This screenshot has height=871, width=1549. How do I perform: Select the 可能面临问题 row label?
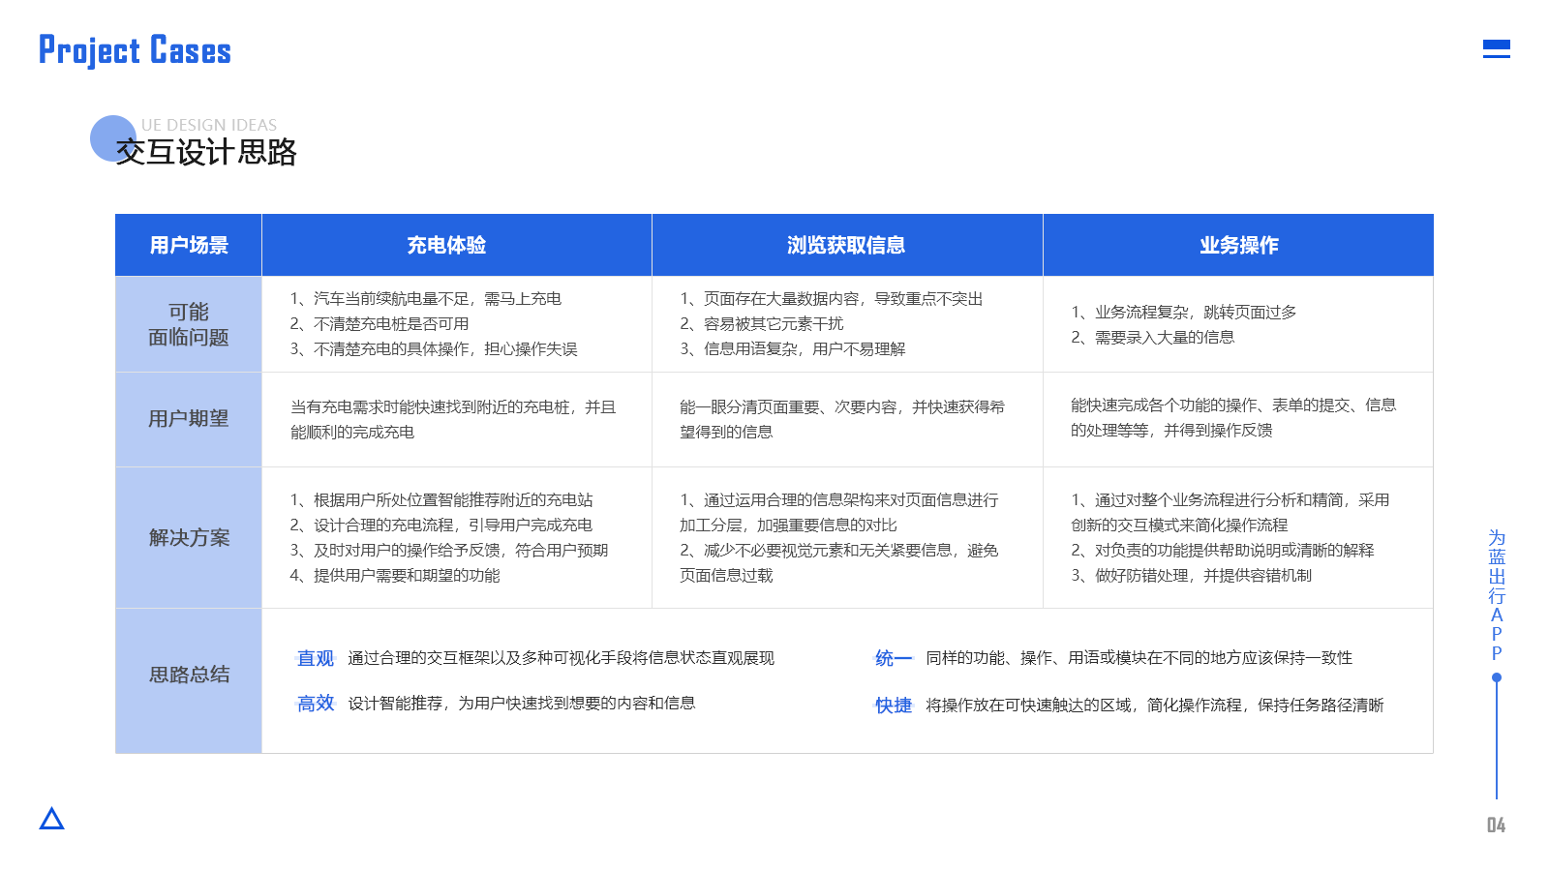(189, 324)
